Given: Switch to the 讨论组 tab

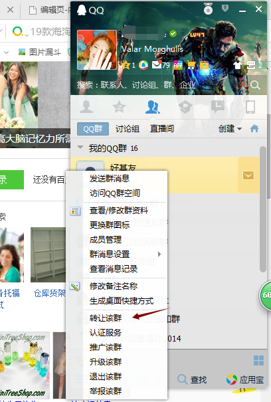Looking at the screenshot, I should click(128, 128).
